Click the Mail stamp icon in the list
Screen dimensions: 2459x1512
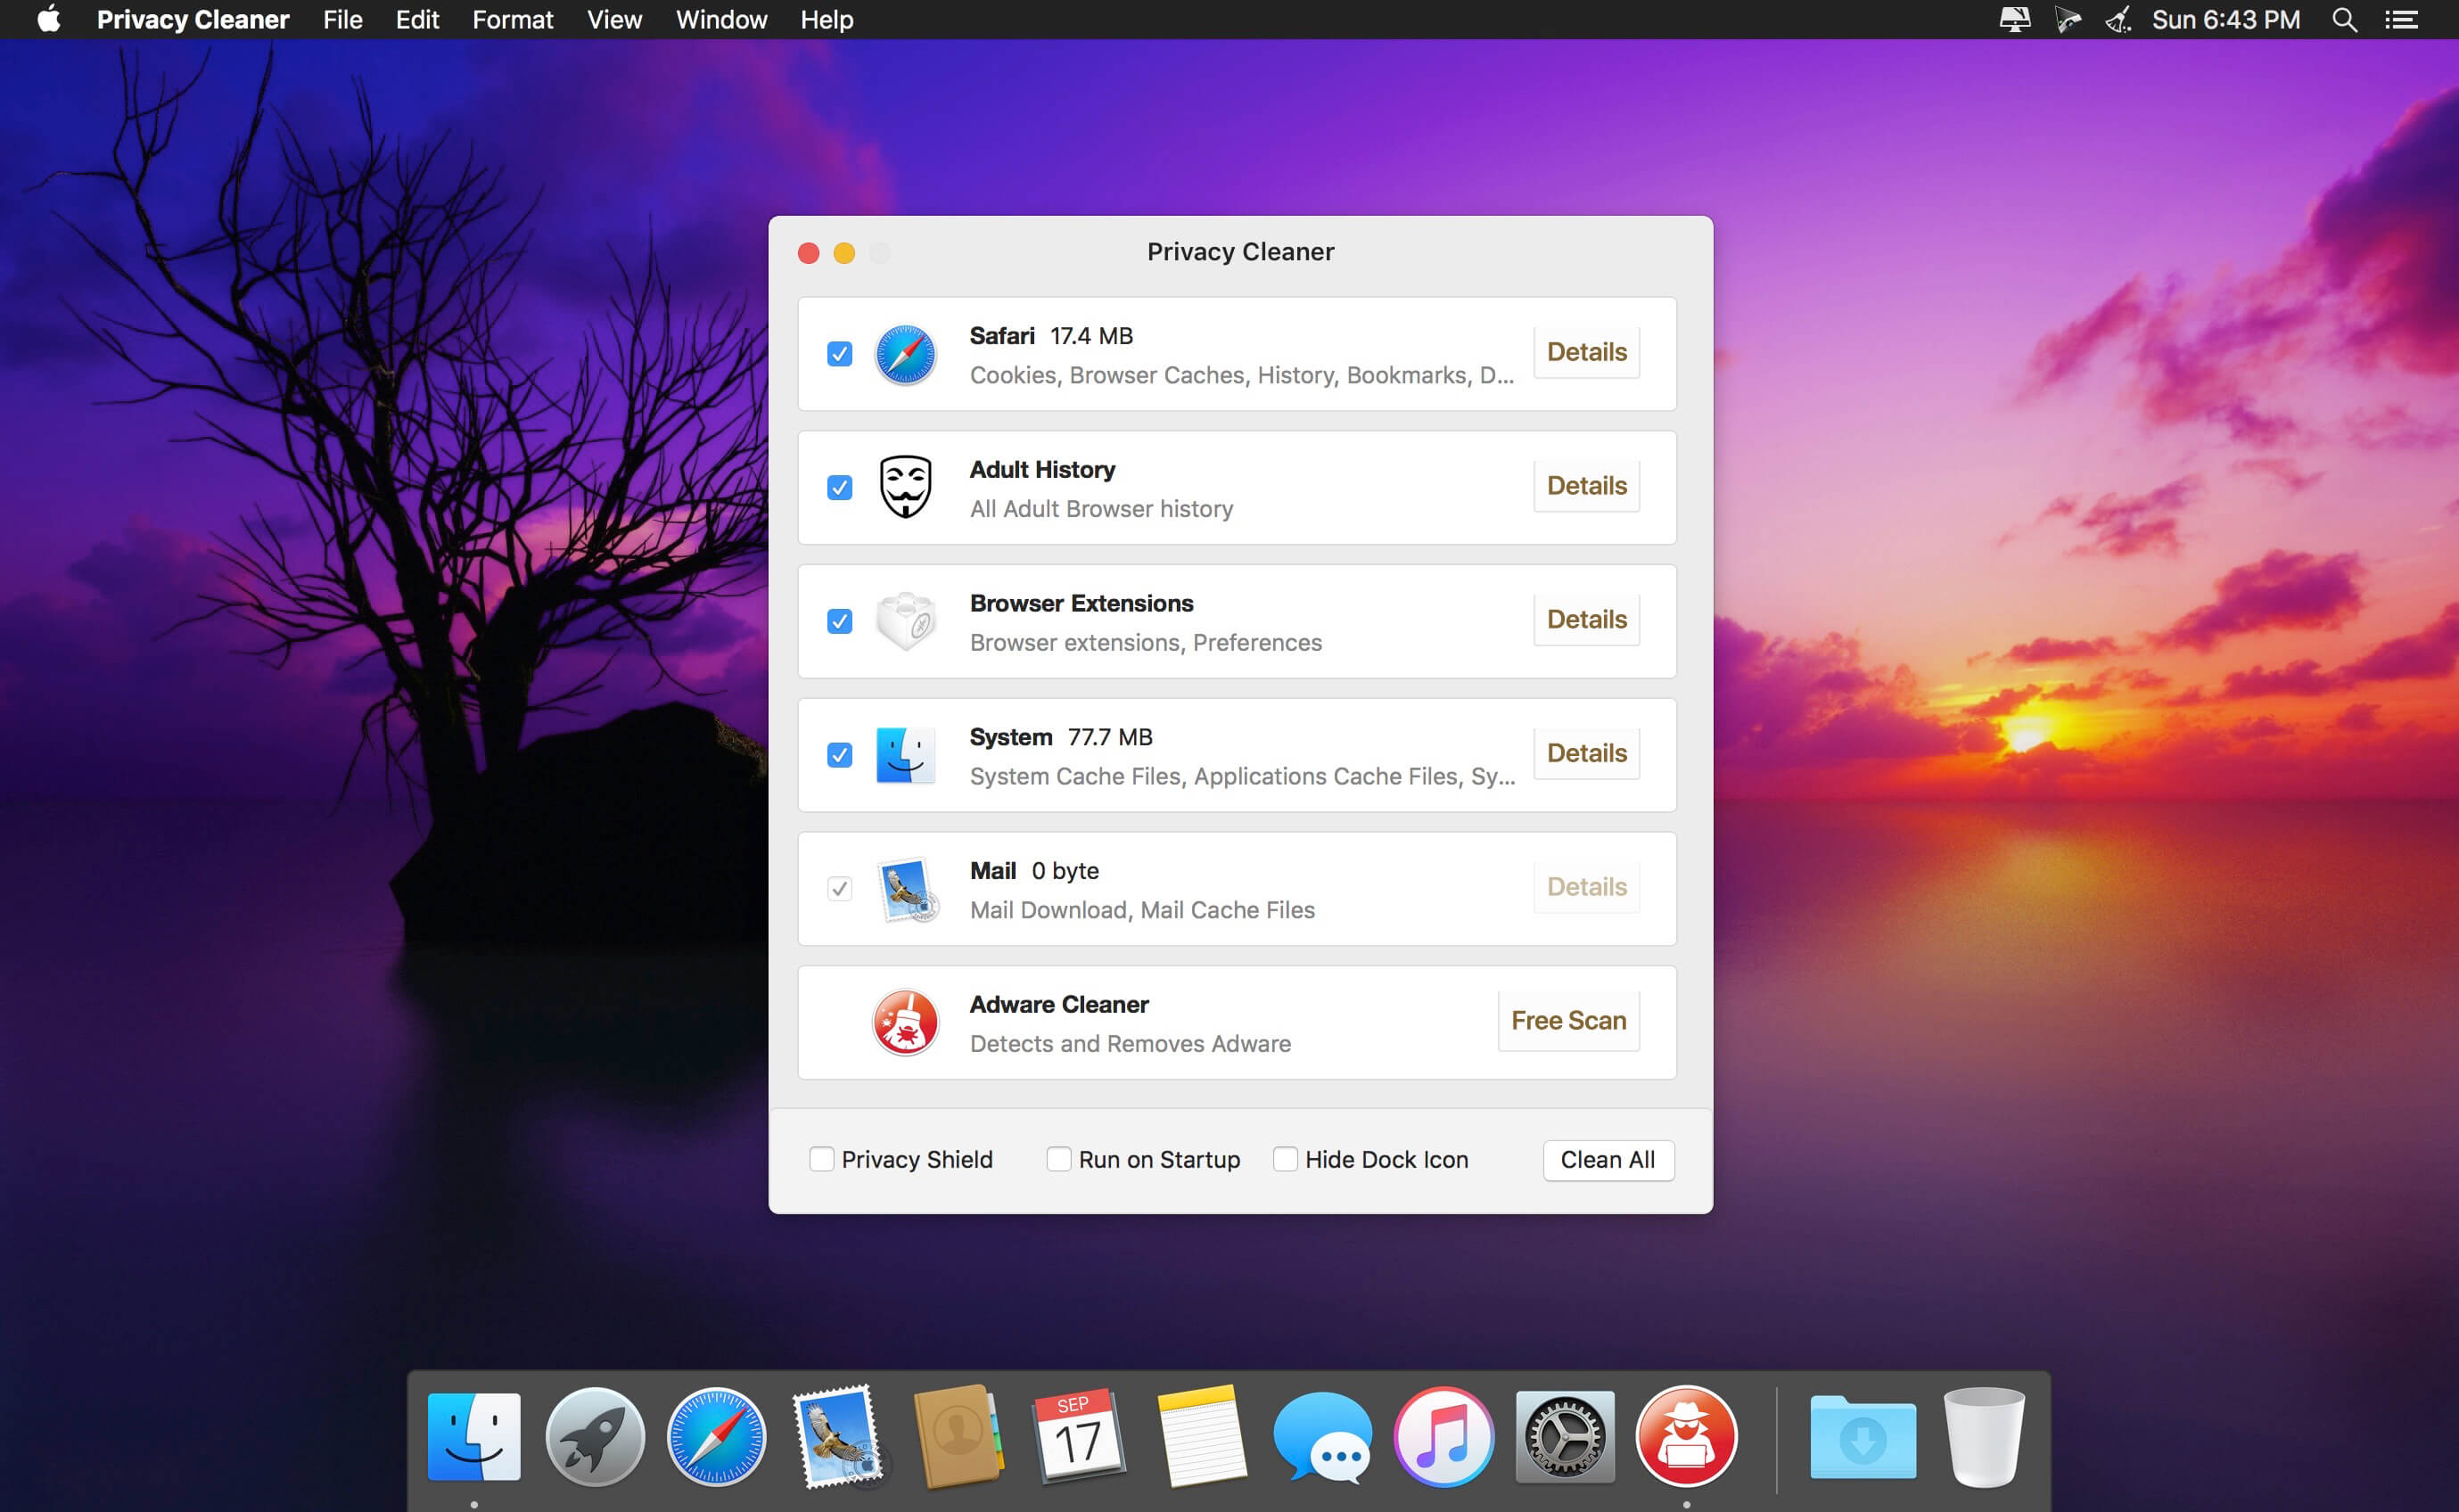(907, 889)
